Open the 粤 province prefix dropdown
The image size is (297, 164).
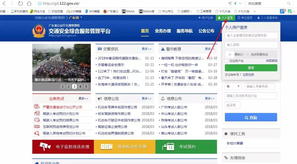(233, 87)
